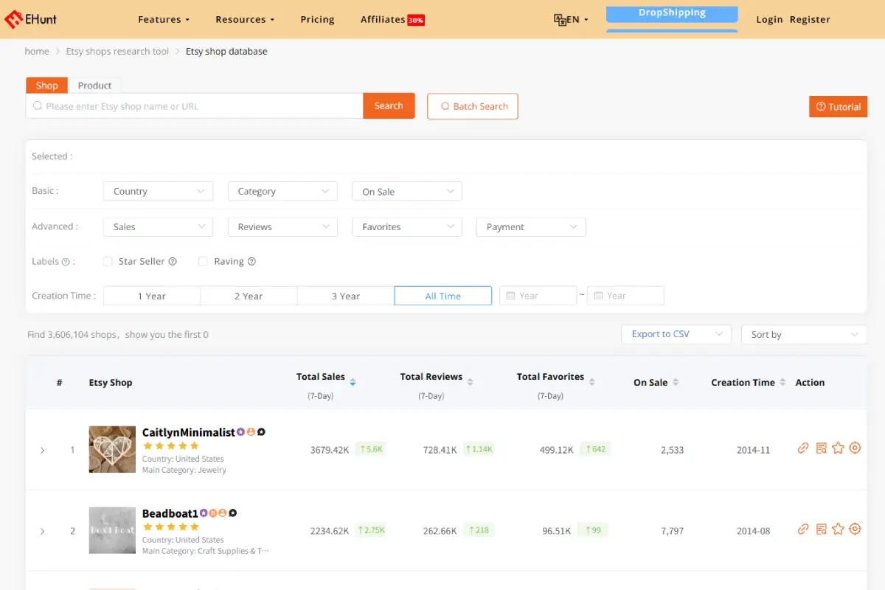The image size is (885, 590).
Task: Open Star Seller info tooltip icon
Action: tap(172, 261)
